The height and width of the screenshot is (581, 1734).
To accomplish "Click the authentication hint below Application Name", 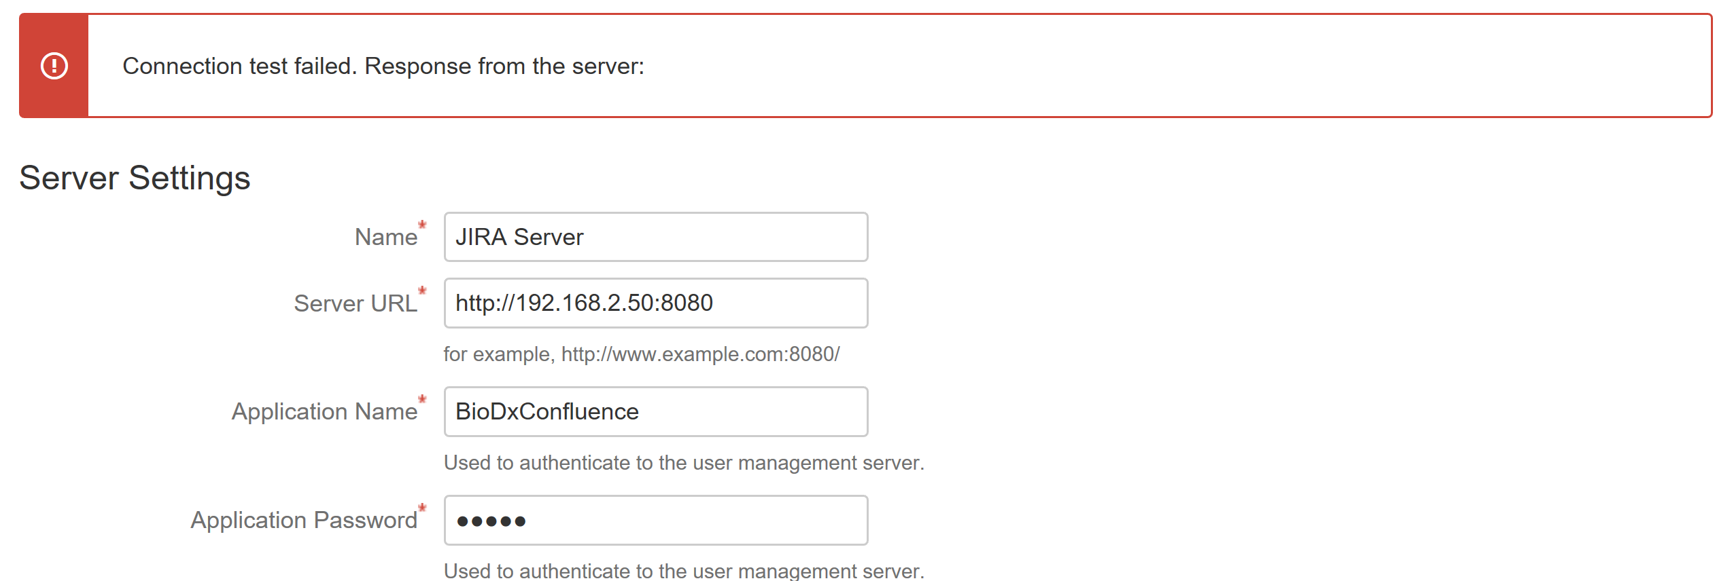I will [684, 463].
